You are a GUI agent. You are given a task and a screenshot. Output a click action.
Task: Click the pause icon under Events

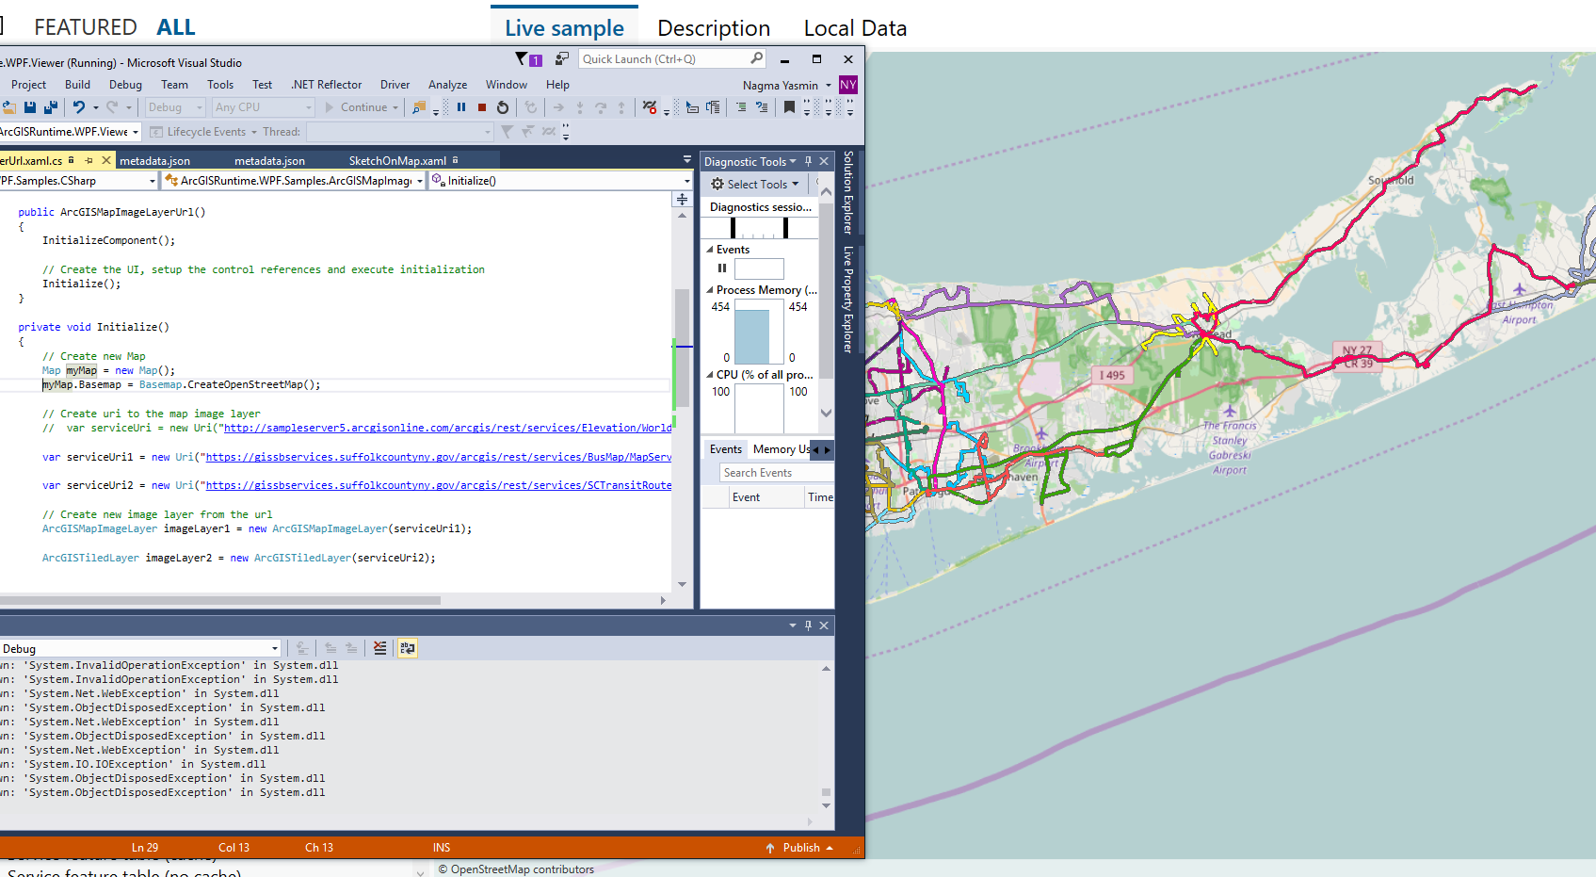click(722, 268)
